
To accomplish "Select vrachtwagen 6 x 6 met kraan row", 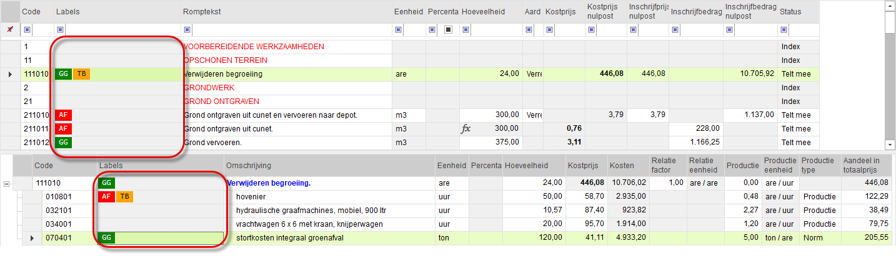I will (x=309, y=224).
